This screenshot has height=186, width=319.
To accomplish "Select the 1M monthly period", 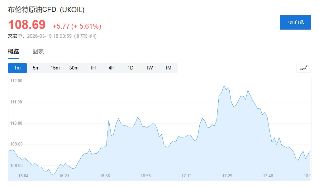I will point(168,68).
